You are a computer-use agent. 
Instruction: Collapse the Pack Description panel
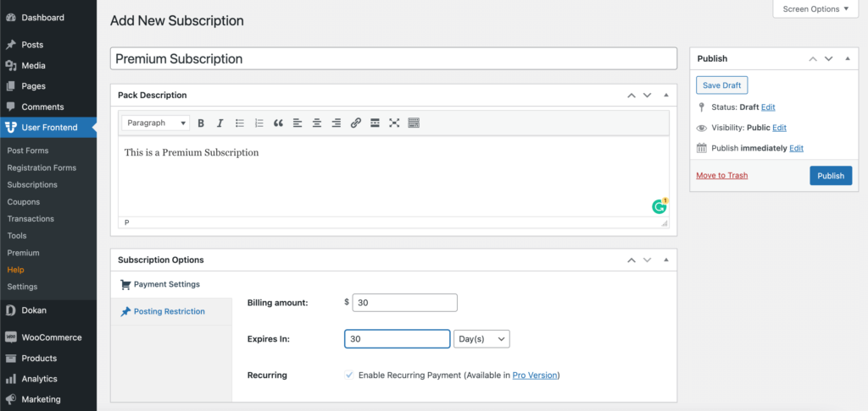click(x=666, y=95)
